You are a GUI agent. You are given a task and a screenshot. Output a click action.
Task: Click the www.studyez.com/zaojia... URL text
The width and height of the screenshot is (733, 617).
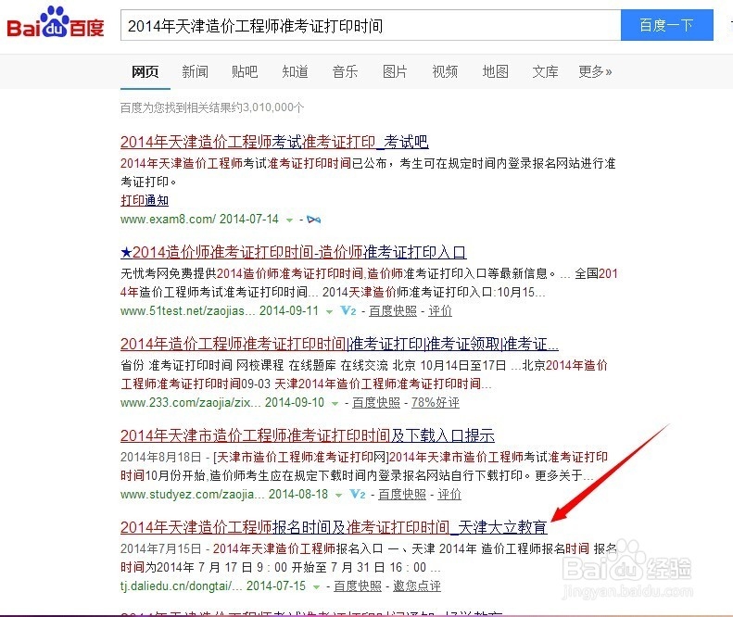tap(192, 494)
